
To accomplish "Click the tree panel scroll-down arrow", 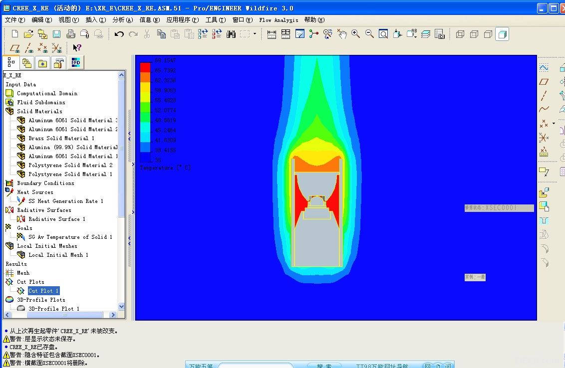I will 121,307.
